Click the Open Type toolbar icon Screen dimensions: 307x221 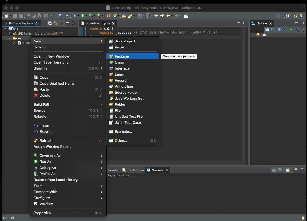click(124, 16)
